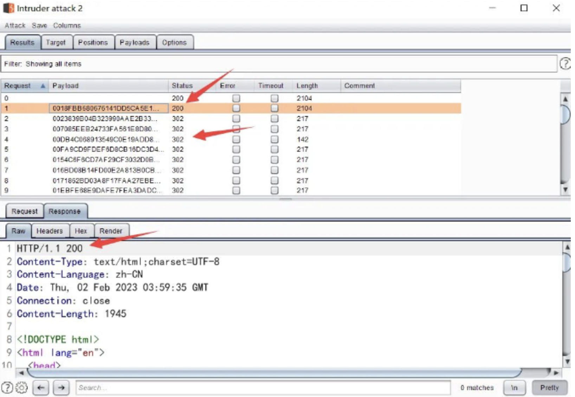Screen dimensions: 575x397
Task: Switch to the Headers response tab
Action: pyautogui.click(x=50, y=231)
